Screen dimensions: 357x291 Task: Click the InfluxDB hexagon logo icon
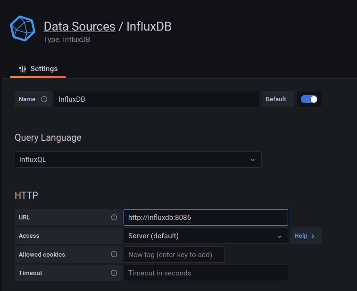pos(23,29)
